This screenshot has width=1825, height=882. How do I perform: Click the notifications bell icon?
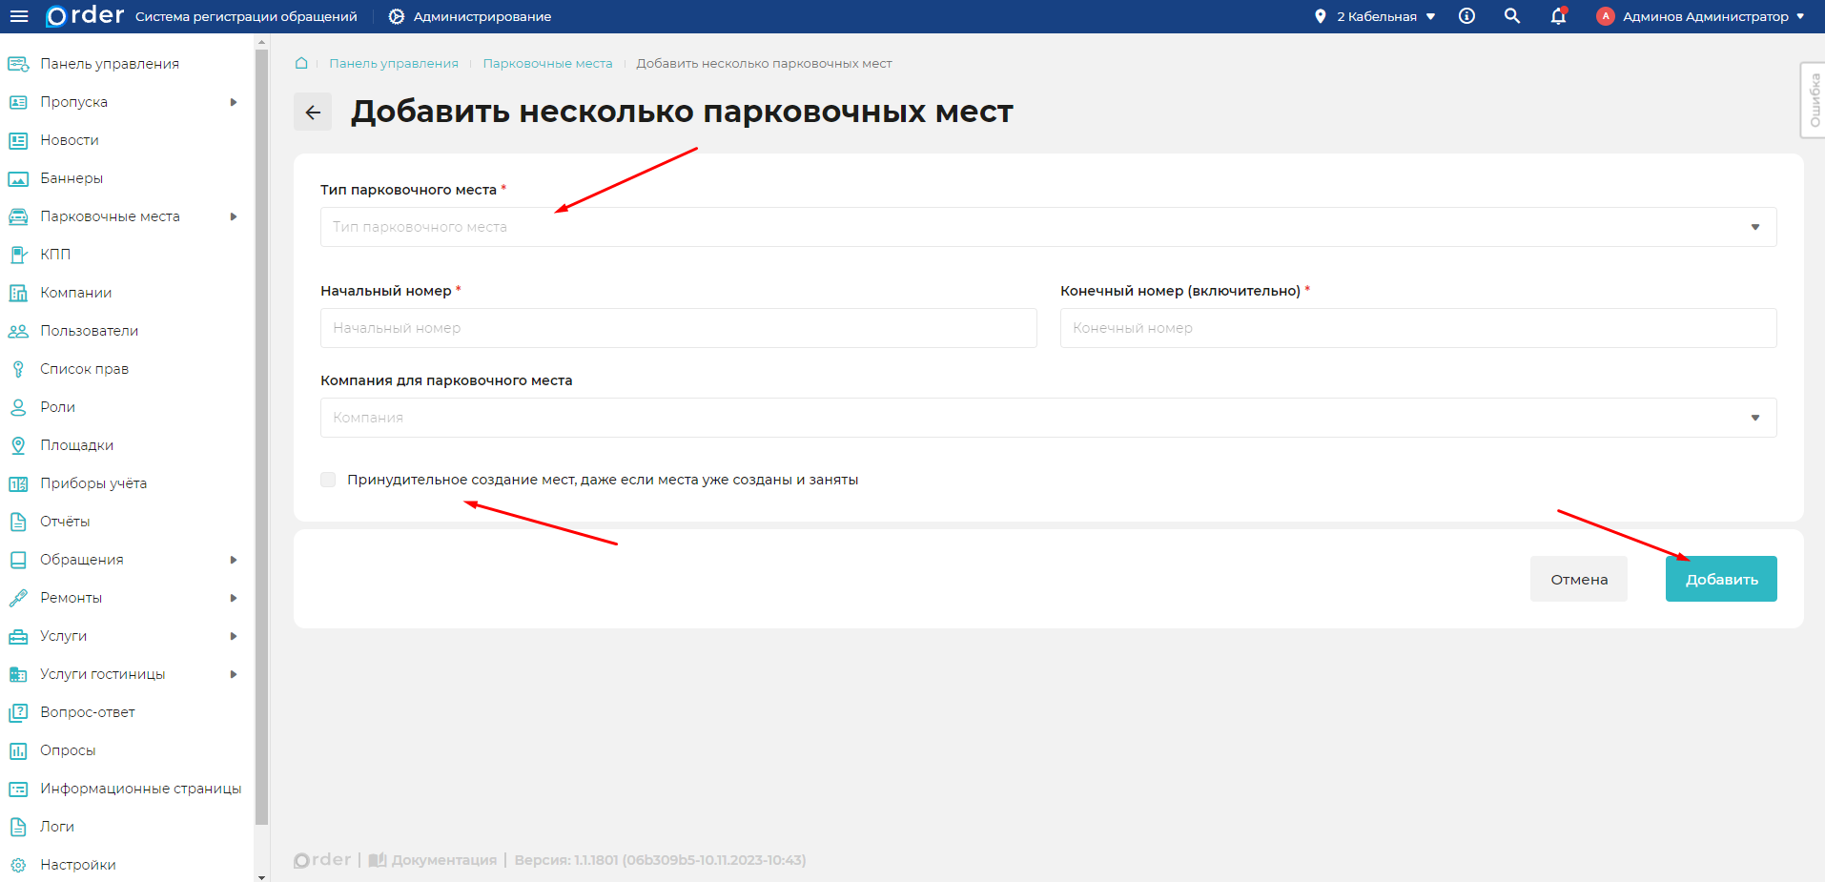pos(1557,16)
